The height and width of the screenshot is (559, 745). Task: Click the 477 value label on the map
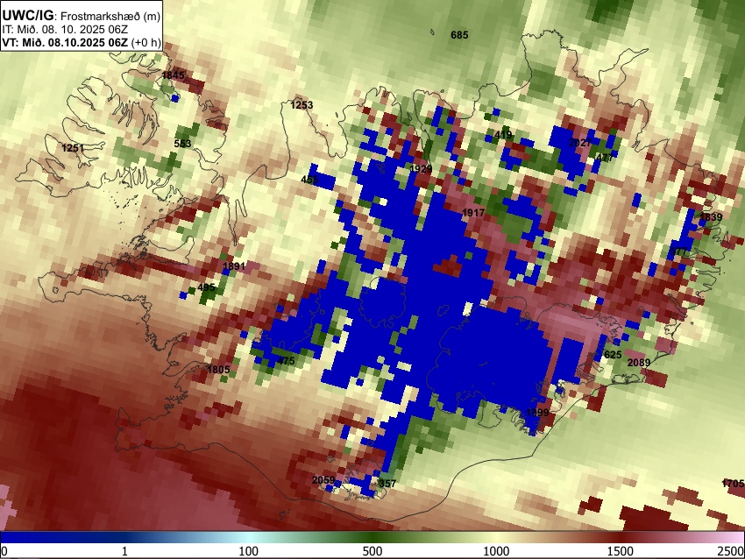pos(605,158)
